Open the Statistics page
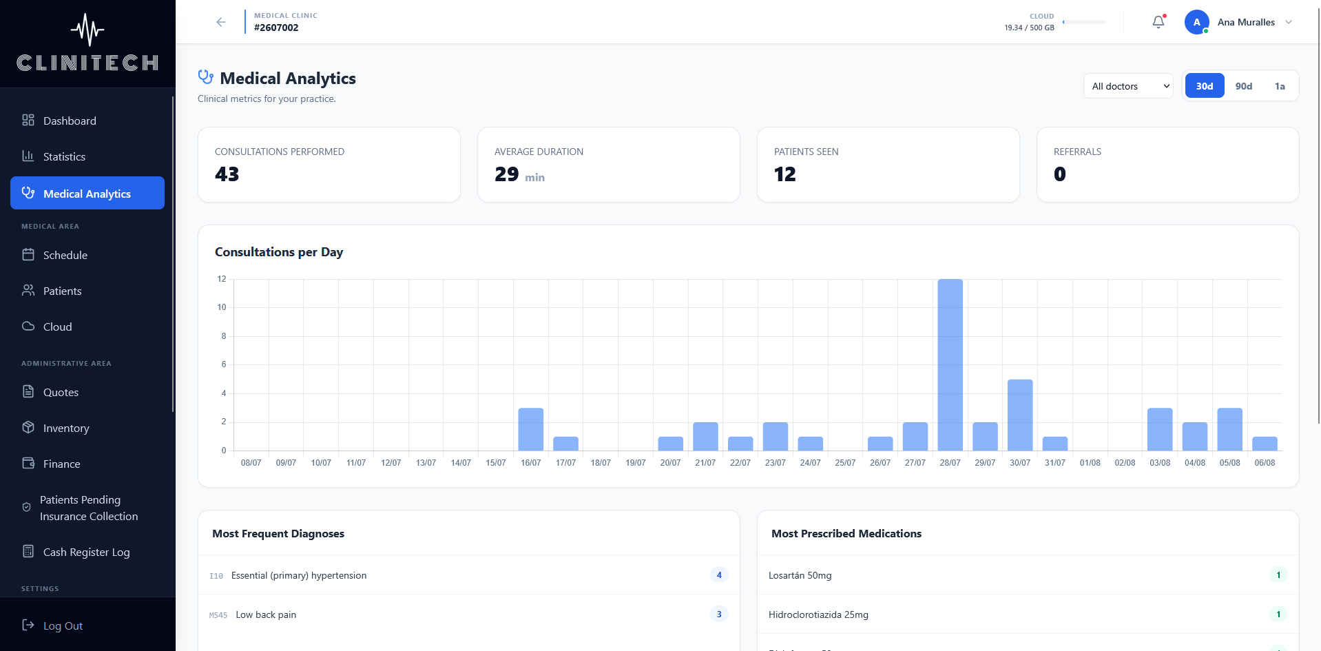The width and height of the screenshot is (1321, 651). point(87,156)
